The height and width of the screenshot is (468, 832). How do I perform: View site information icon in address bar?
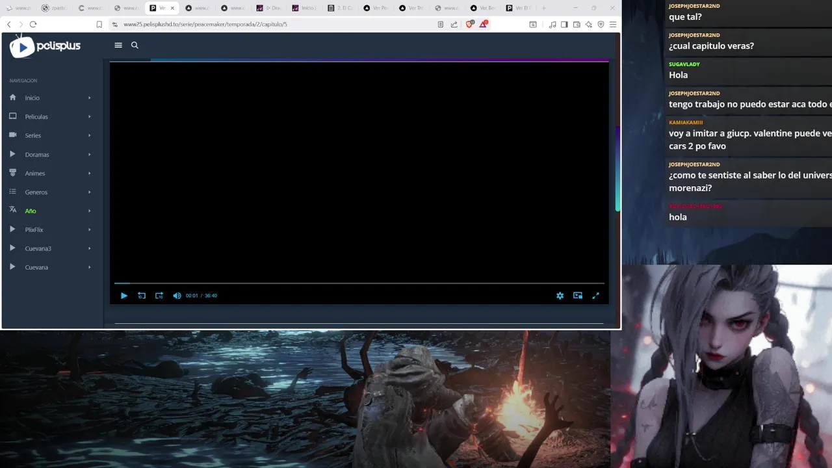click(x=115, y=24)
